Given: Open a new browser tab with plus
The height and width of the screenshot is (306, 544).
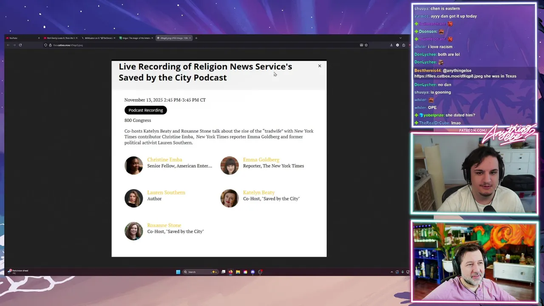Looking at the screenshot, I should click(x=196, y=38).
